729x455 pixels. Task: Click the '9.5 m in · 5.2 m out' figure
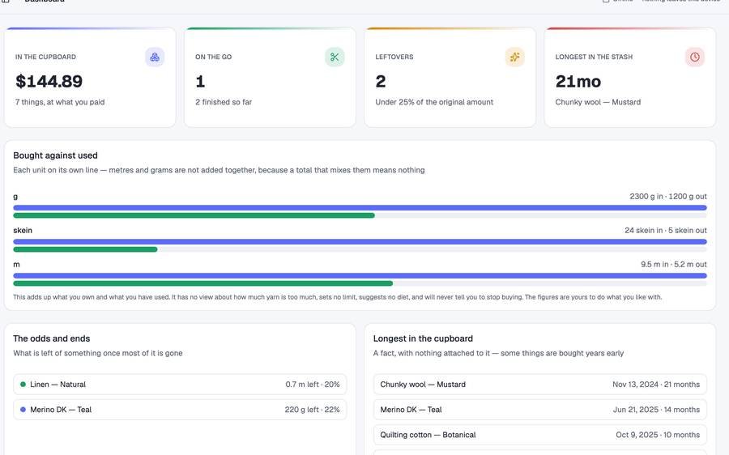(x=674, y=264)
